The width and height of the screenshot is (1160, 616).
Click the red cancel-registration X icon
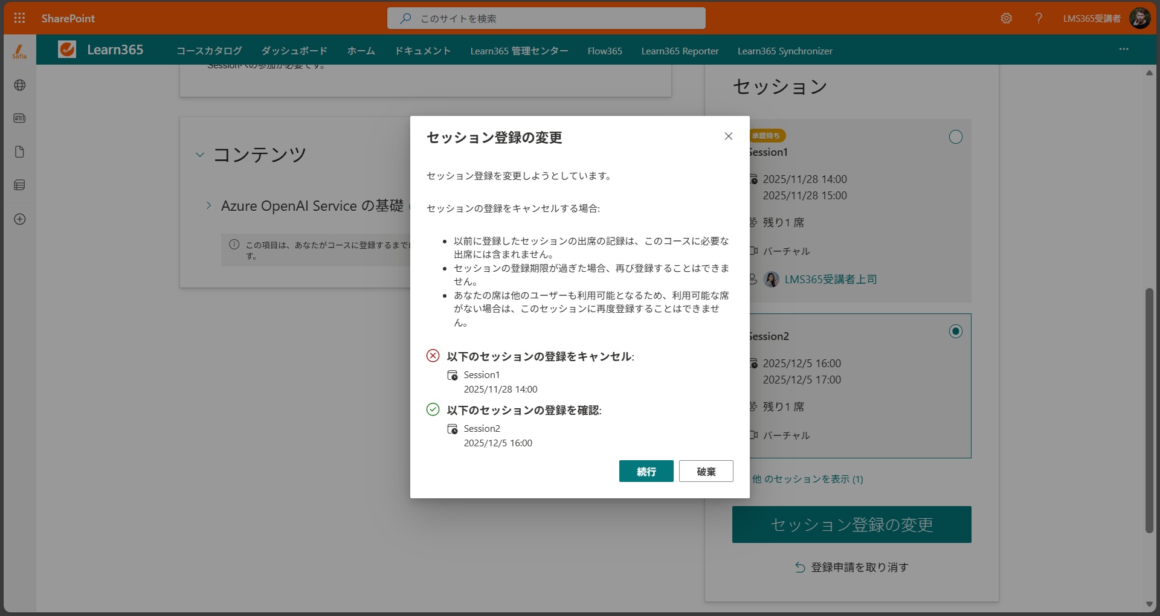[433, 356]
